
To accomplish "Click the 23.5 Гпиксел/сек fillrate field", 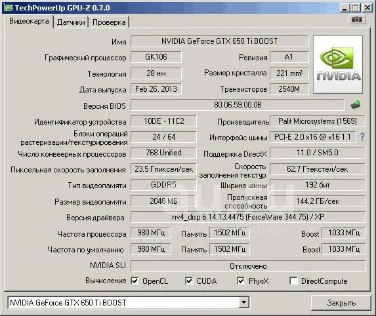I will click(163, 169).
